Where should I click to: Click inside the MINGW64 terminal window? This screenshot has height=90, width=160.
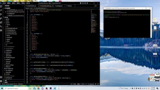click(127, 23)
